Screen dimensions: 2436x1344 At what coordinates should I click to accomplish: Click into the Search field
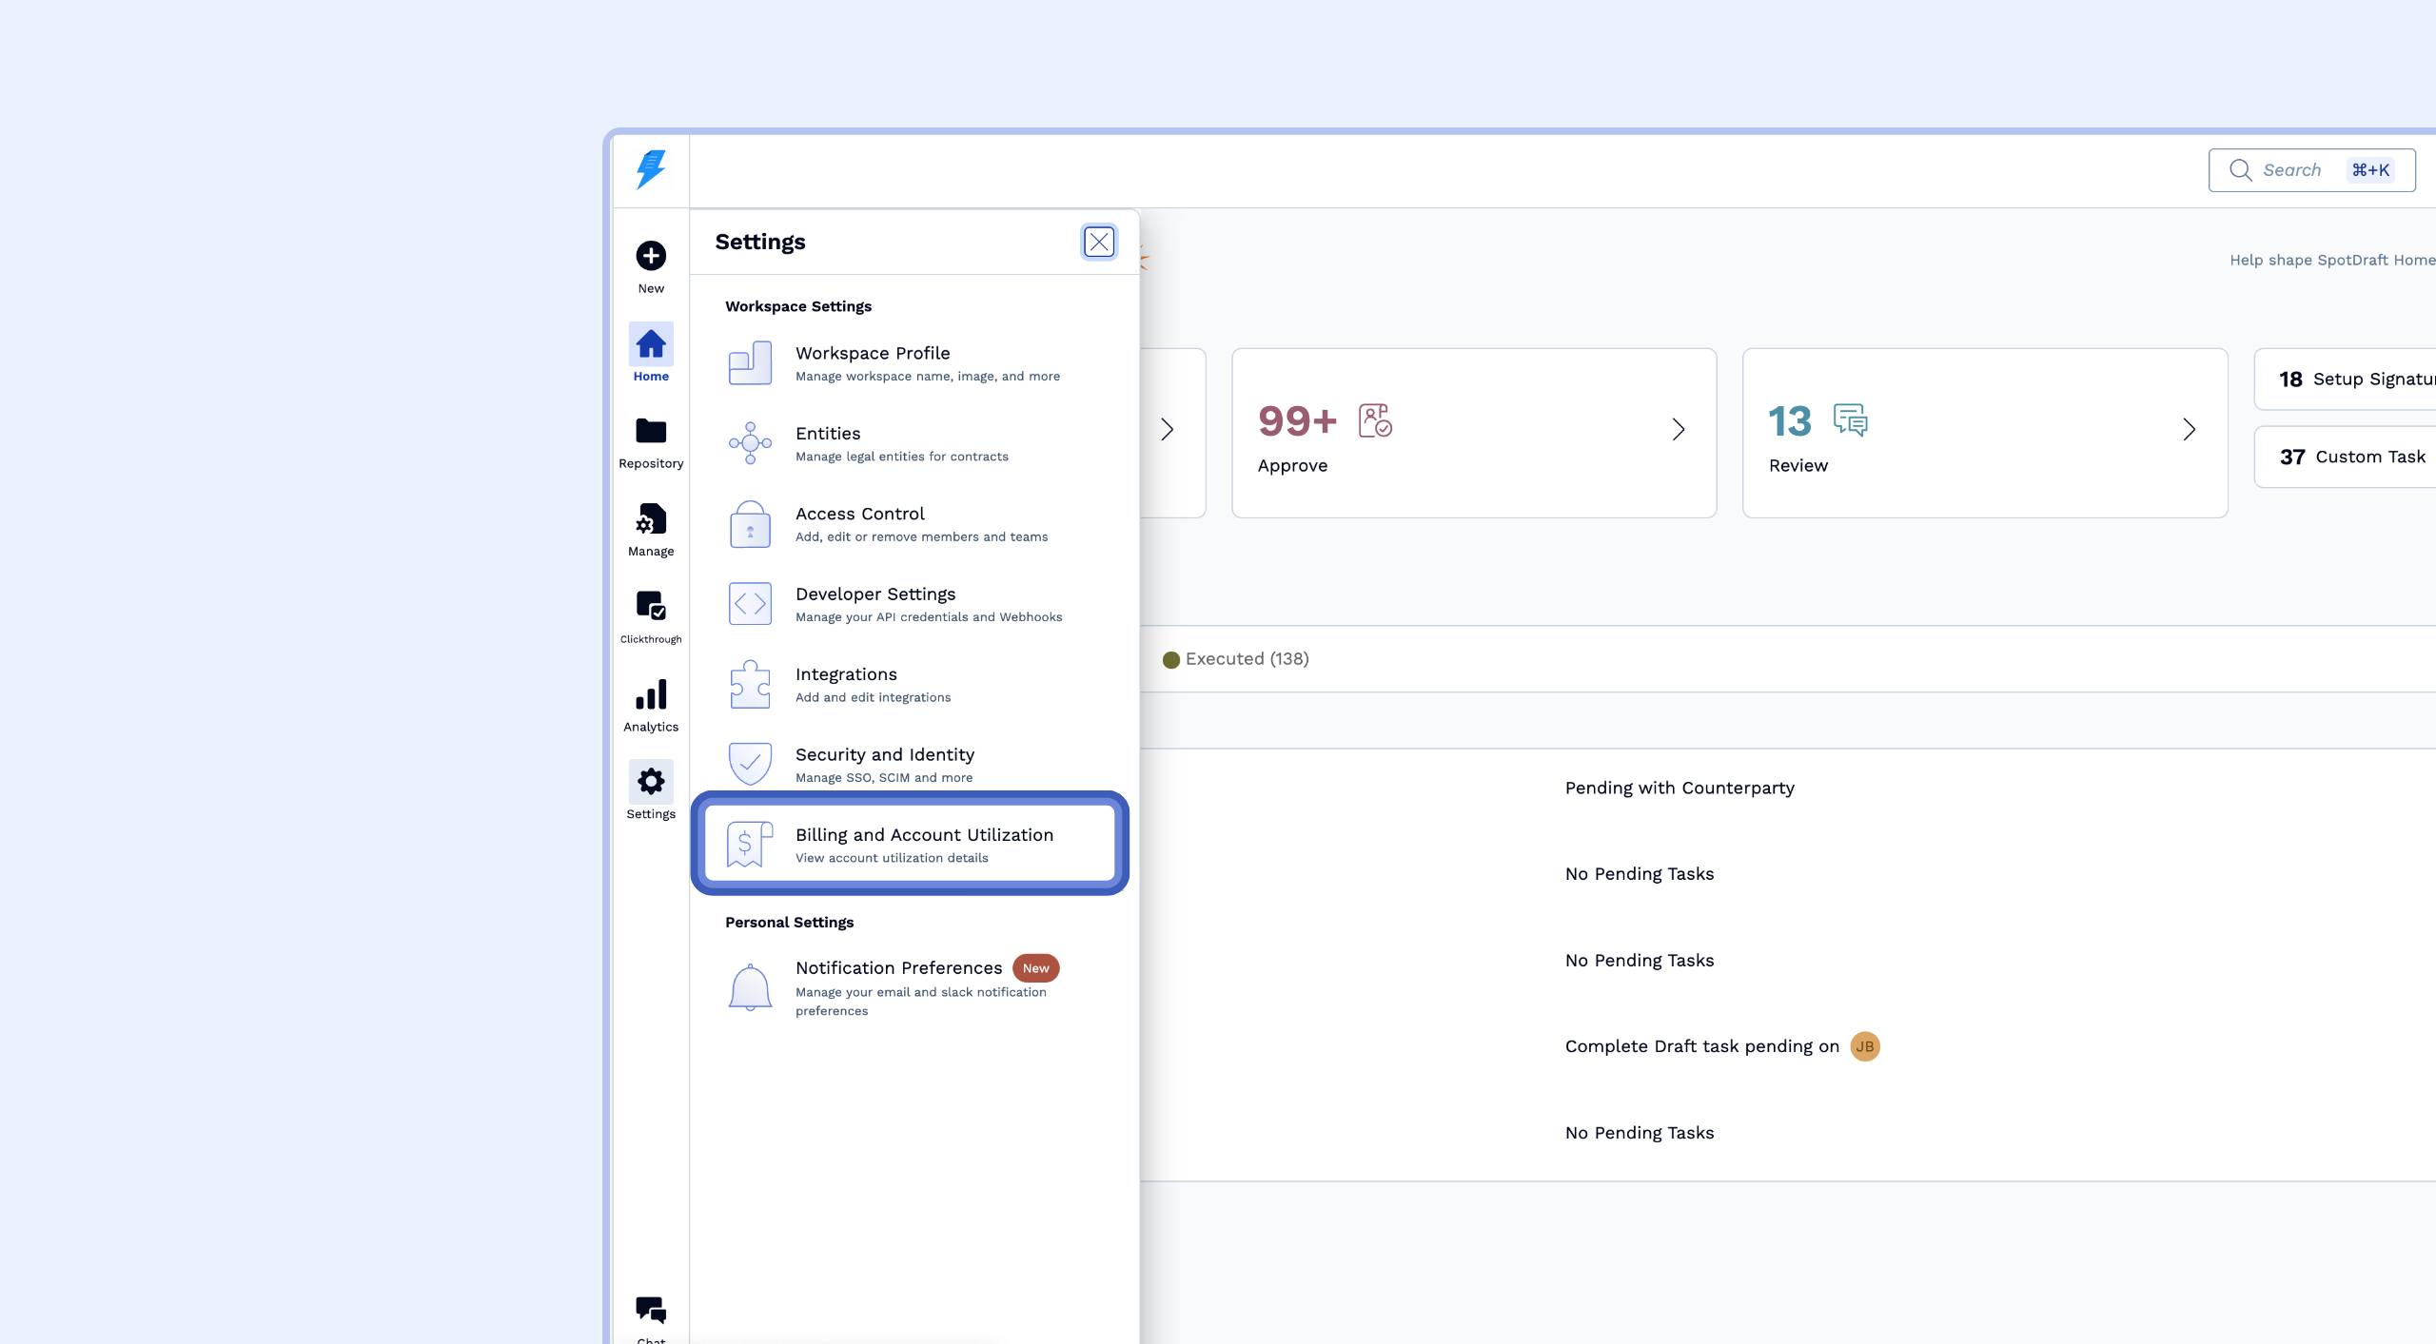click(2293, 170)
